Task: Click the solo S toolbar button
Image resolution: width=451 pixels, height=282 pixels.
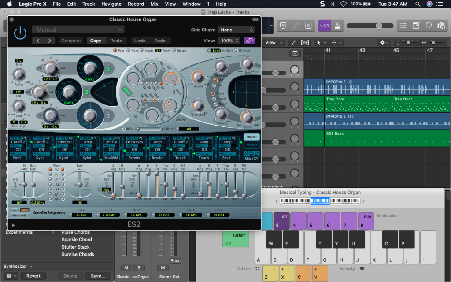Action: (308, 26)
